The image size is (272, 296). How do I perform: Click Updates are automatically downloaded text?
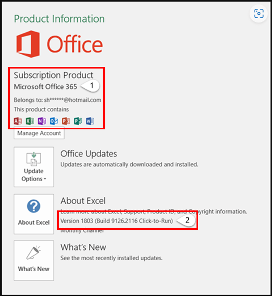click(x=129, y=165)
